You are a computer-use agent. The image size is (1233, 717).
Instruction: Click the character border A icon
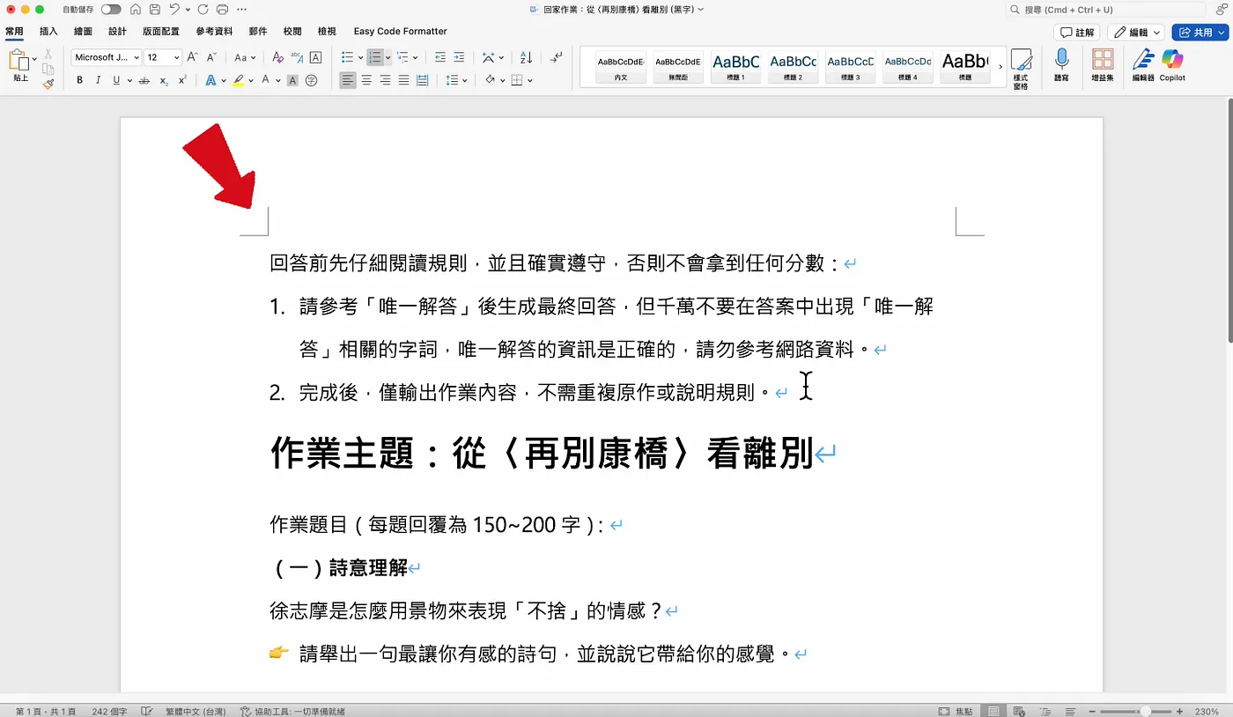click(315, 57)
